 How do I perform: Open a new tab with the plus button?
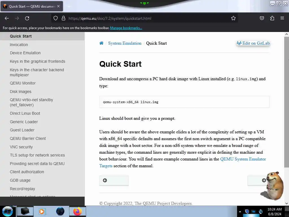click(69, 6)
